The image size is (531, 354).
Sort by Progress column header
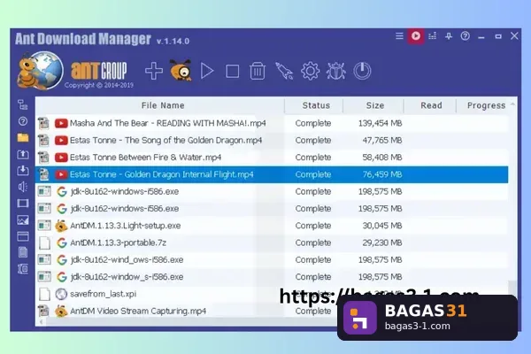tap(484, 105)
